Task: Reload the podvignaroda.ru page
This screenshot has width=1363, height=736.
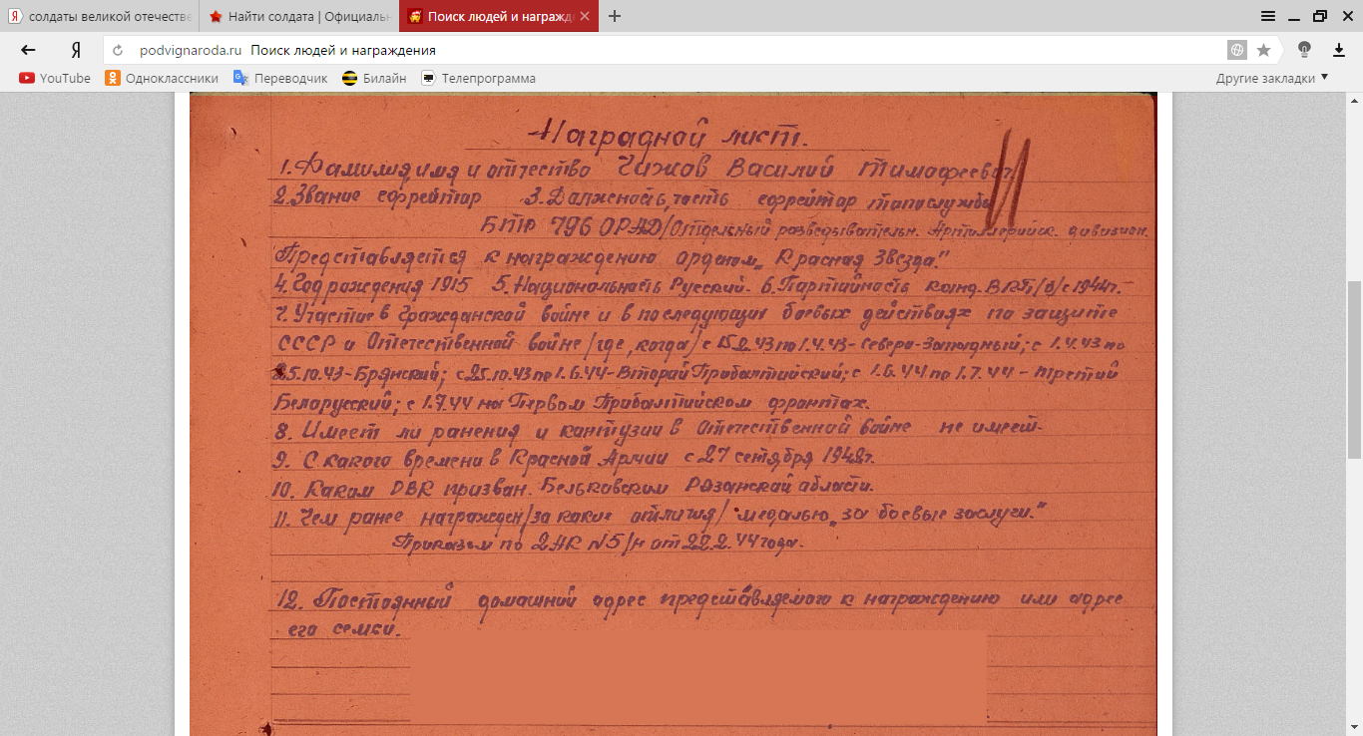Action: [x=118, y=50]
